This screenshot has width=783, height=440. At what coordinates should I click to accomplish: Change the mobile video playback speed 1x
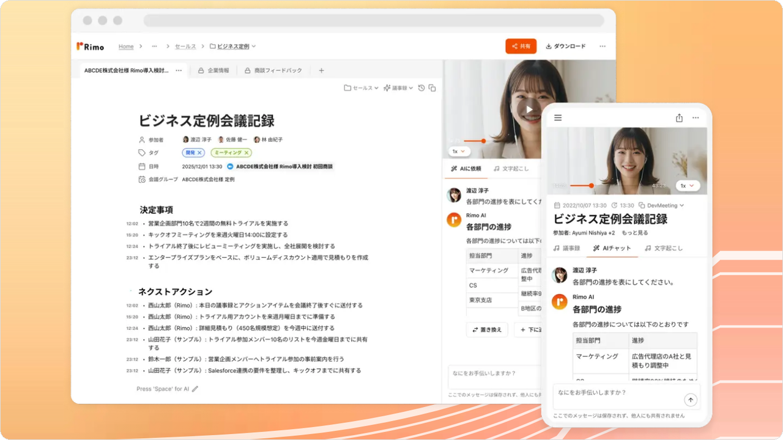688,185
